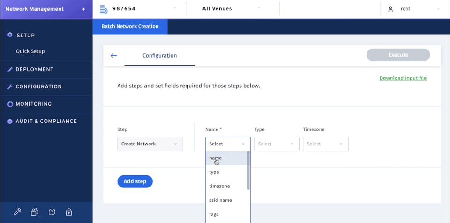Click the MONITORING ring icon

point(10,104)
